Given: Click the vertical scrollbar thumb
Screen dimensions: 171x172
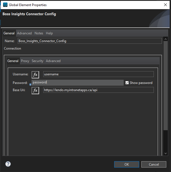Looking at the screenshot, I should pyautogui.click(x=166, y=86).
